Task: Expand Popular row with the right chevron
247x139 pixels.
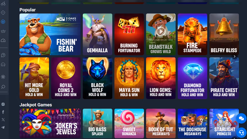Action: [x=234, y=56]
